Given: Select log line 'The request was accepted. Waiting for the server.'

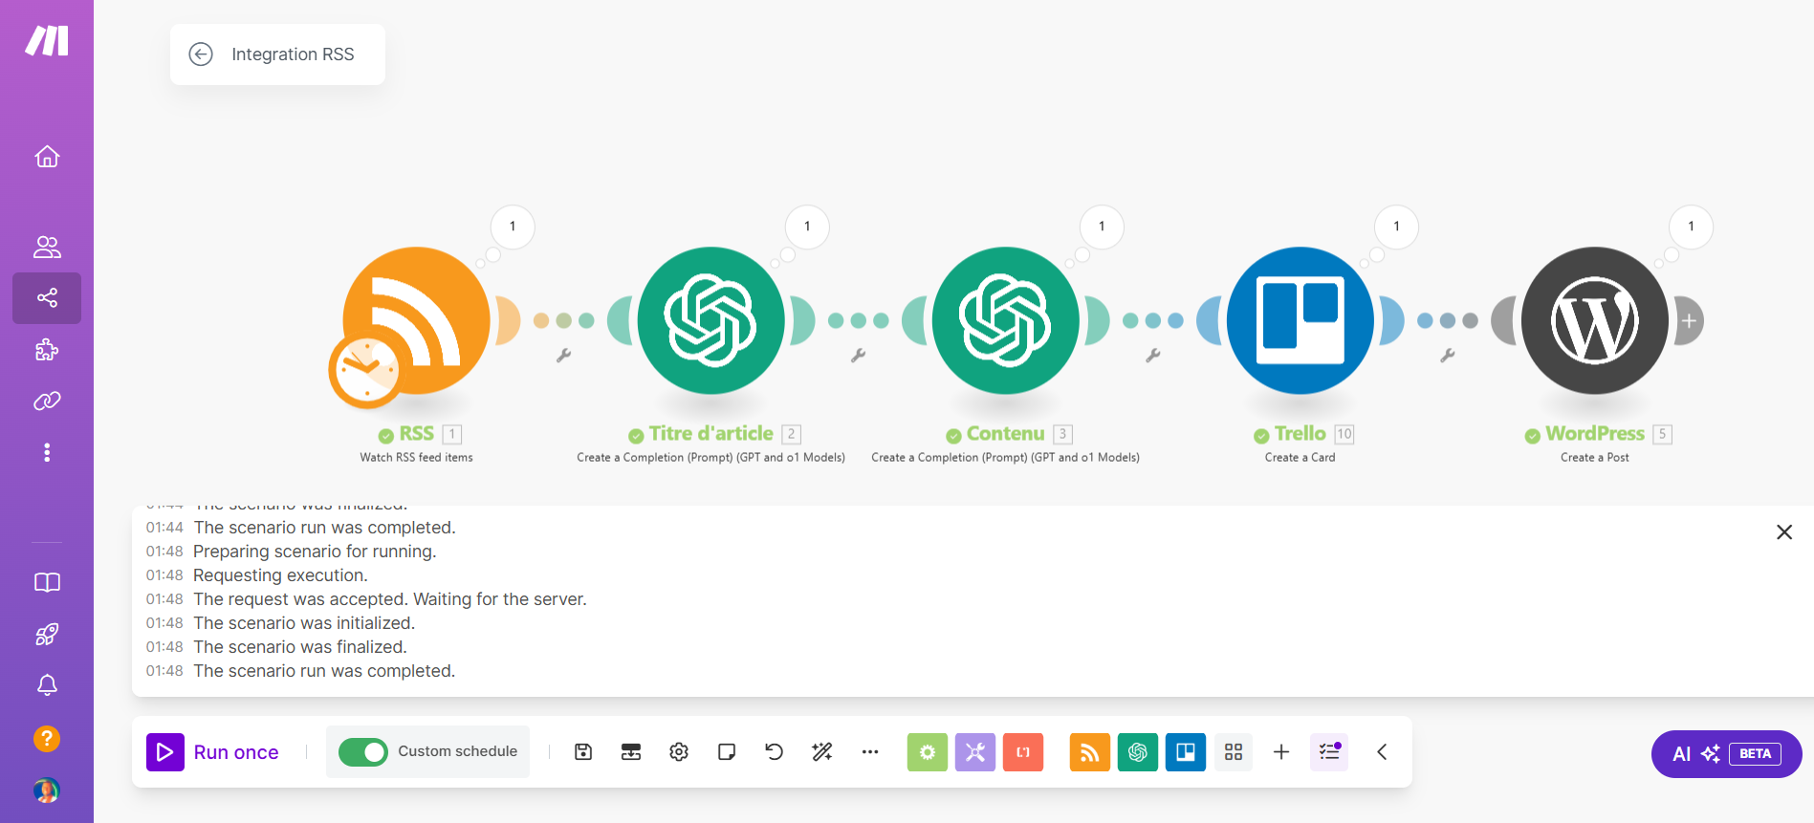Looking at the screenshot, I should click(390, 599).
